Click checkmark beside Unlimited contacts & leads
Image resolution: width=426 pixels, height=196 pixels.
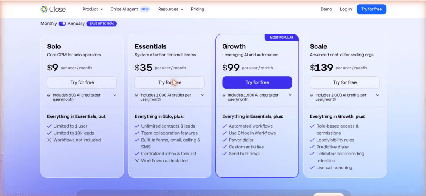click(x=136, y=126)
